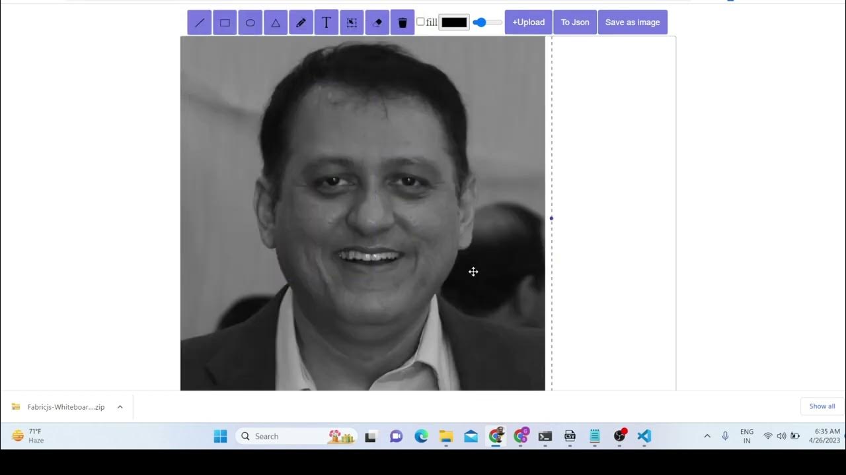The width and height of the screenshot is (846, 475).
Task: Enable the fill checkbox
Action: (x=420, y=22)
